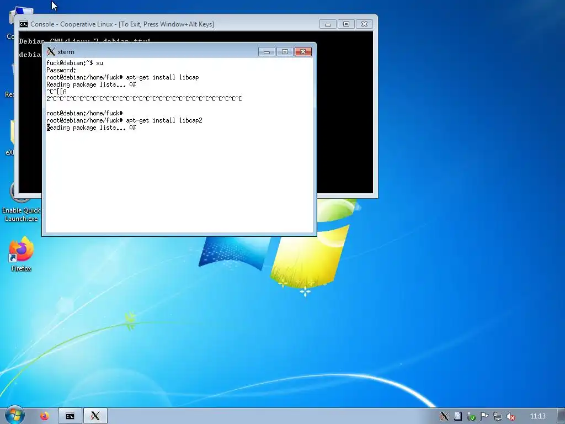The image size is (565, 424).
Task: Open the Firefox desktop shortcut
Action: (22, 254)
